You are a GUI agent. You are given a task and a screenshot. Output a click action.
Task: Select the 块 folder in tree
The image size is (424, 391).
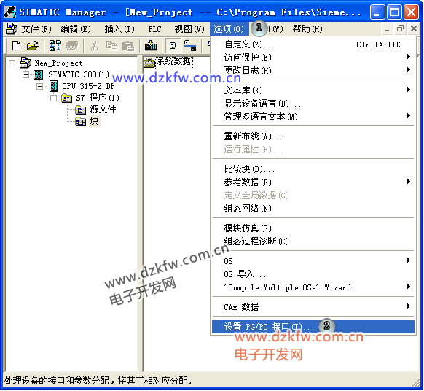[x=95, y=121]
